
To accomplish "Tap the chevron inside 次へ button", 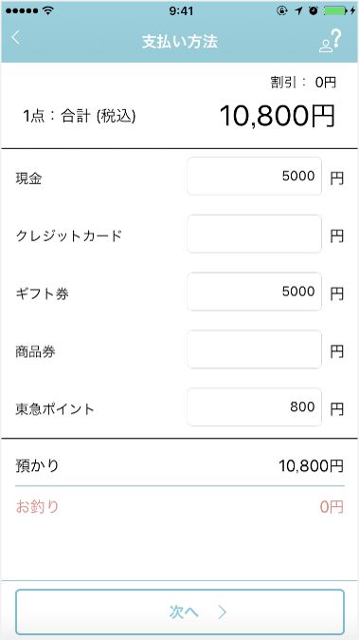I will tap(223, 612).
